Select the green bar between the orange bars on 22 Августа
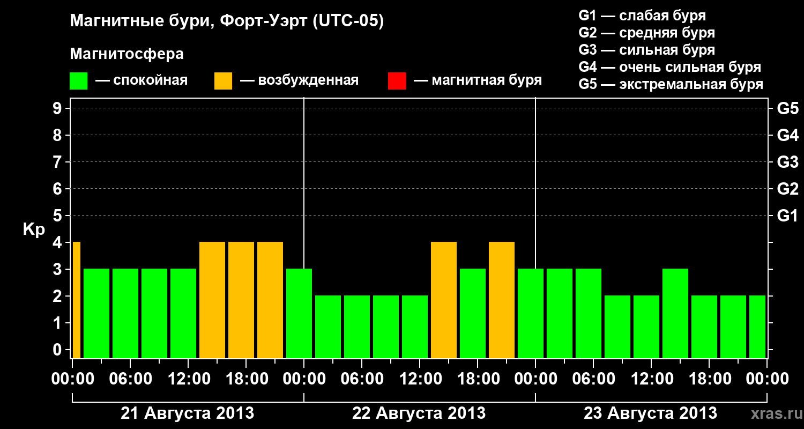804x429 pixels. pyautogui.click(x=473, y=313)
